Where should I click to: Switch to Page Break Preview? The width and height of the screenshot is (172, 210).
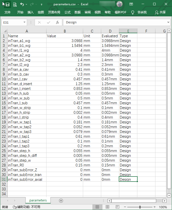[x=117, y=207]
